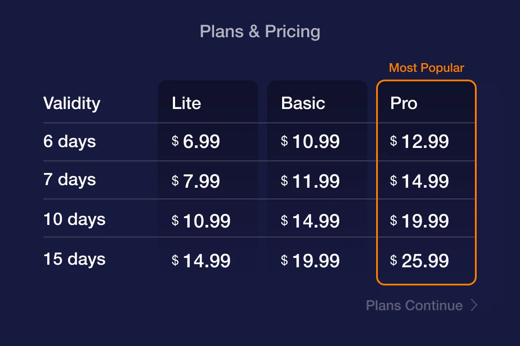Choose Basic 15 days at $19.99
Screen dimensions: 520x346
pos(310,261)
